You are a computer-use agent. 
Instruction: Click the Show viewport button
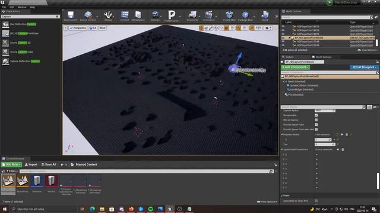tap(103, 28)
